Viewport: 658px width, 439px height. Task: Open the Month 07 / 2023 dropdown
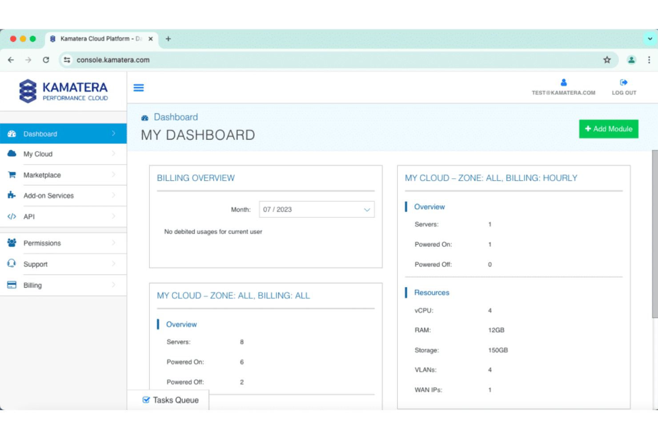tap(317, 209)
